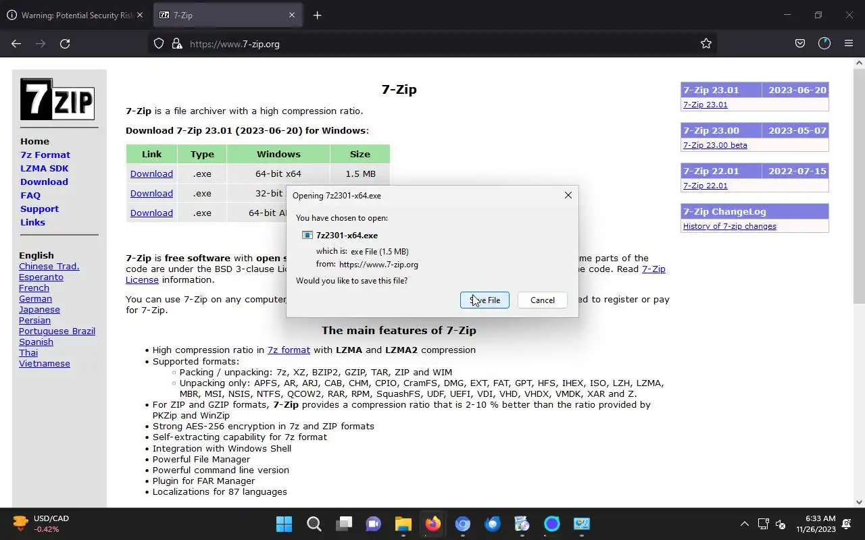865x540 pixels.
Task: Switch language to Esperanto
Action: 41,277
